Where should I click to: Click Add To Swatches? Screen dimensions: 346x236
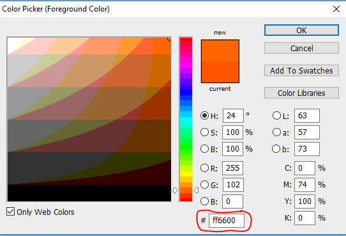[x=301, y=70]
